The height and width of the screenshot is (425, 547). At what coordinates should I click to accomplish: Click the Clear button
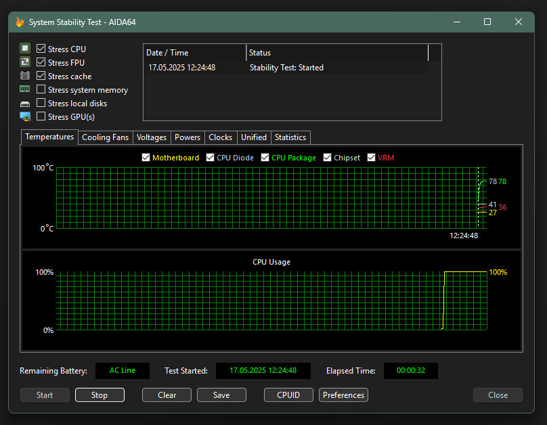[167, 395]
